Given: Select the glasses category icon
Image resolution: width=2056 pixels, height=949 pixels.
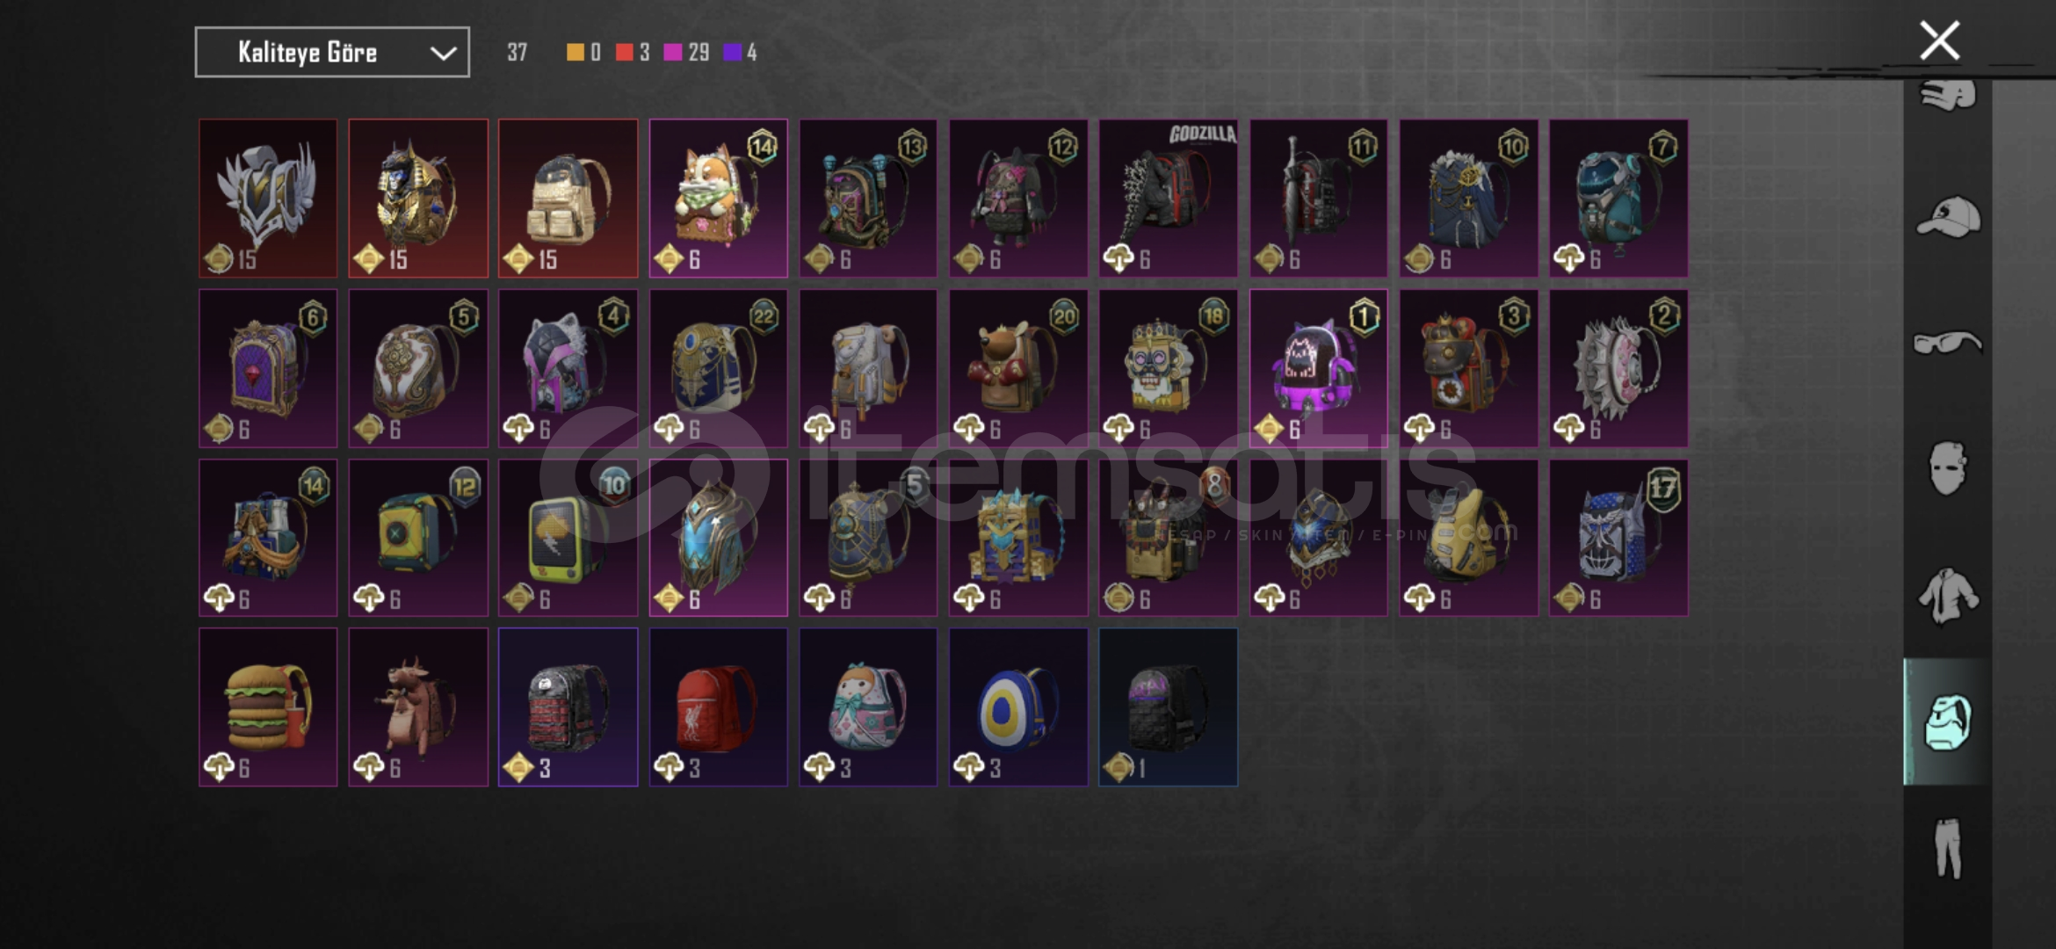Looking at the screenshot, I should coord(1948,342).
